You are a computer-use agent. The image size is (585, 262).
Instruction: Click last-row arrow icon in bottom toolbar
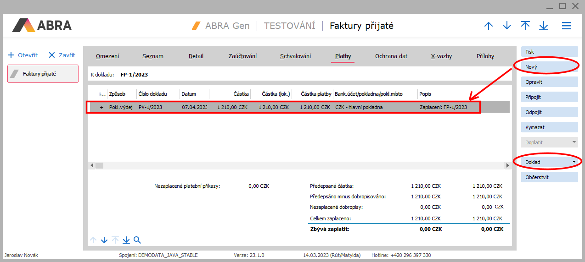[126, 240]
